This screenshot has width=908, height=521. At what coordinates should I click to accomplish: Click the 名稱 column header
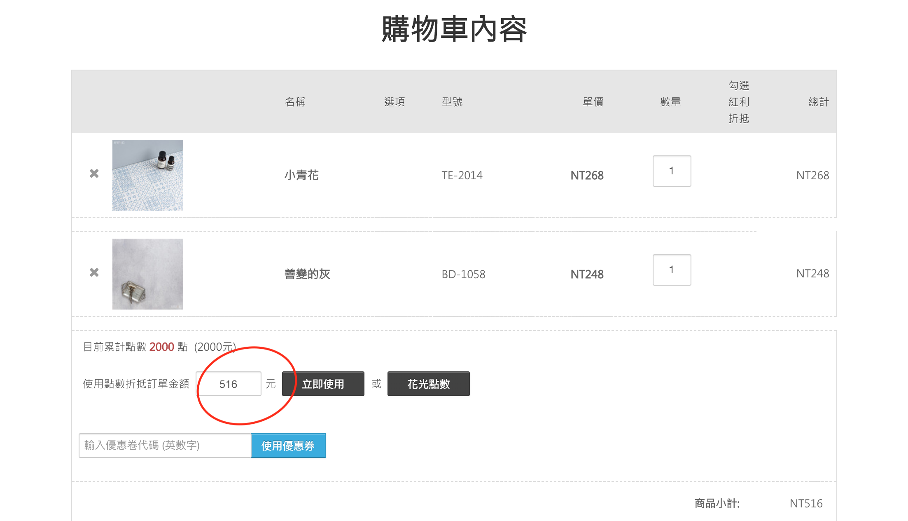tap(295, 102)
